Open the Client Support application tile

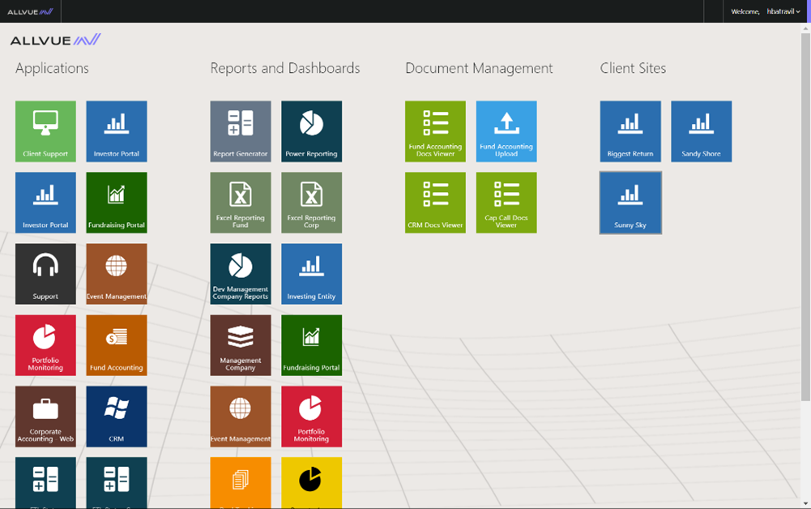tap(45, 131)
